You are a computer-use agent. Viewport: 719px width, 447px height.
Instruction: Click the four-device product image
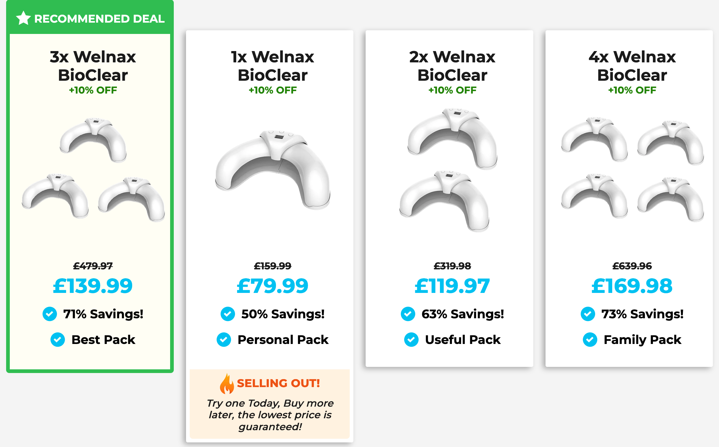click(x=632, y=169)
